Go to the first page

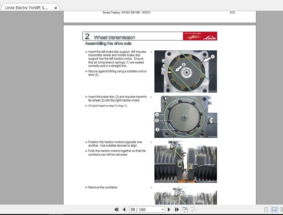coord(116,209)
